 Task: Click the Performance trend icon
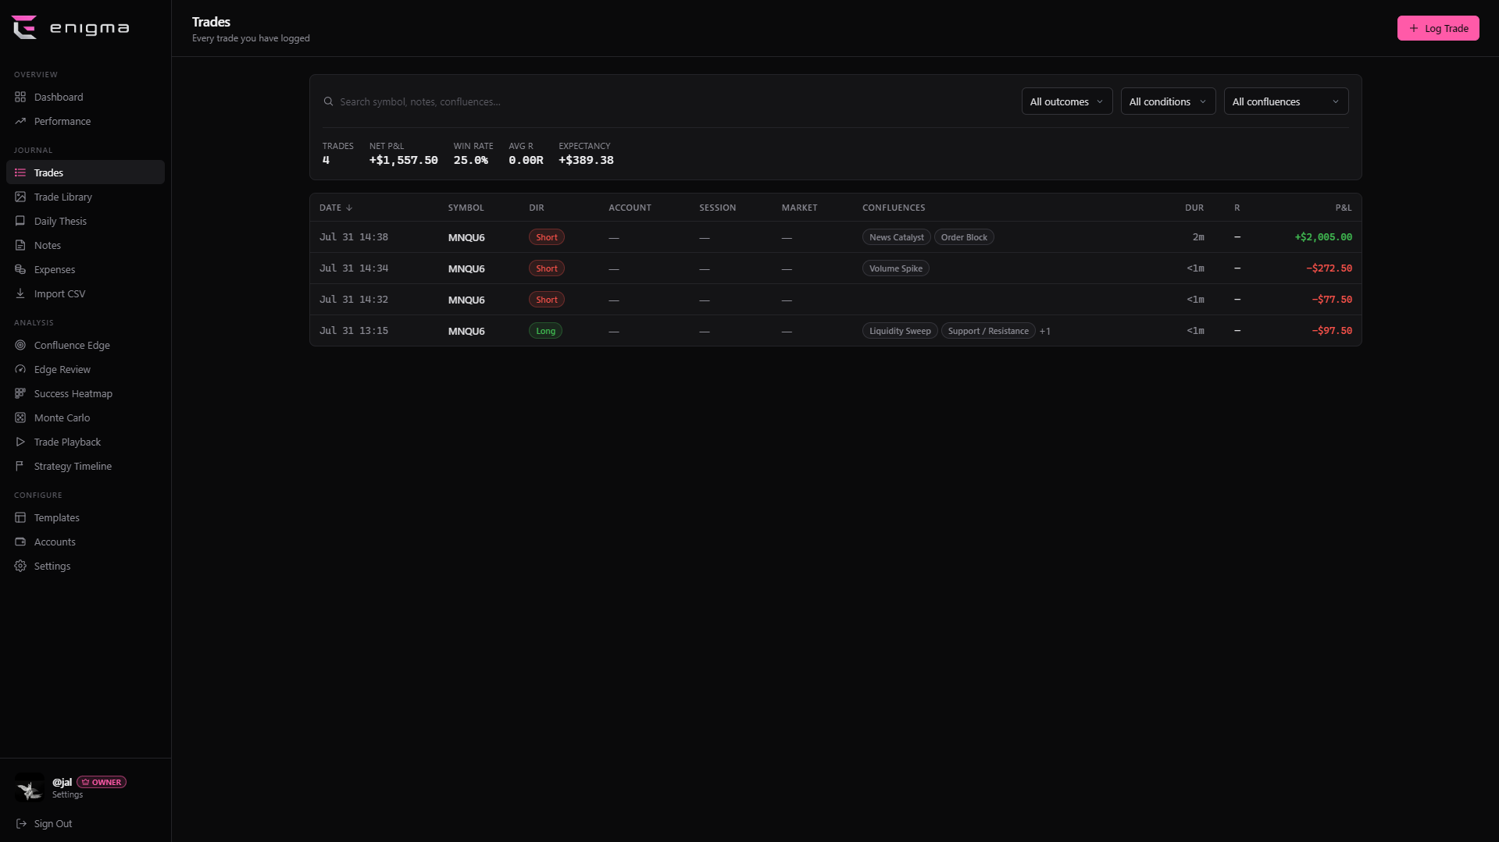[x=20, y=121]
